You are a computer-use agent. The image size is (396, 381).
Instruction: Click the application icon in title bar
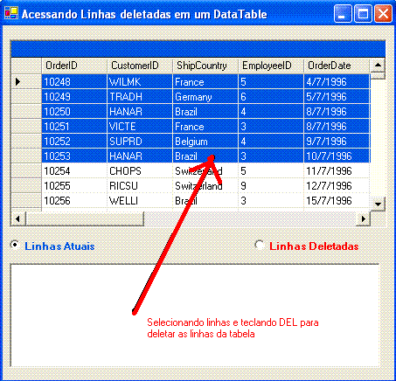pyautogui.click(x=11, y=13)
